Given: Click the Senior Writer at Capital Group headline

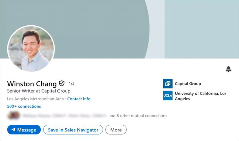Looking at the screenshot, I should 39,91.
